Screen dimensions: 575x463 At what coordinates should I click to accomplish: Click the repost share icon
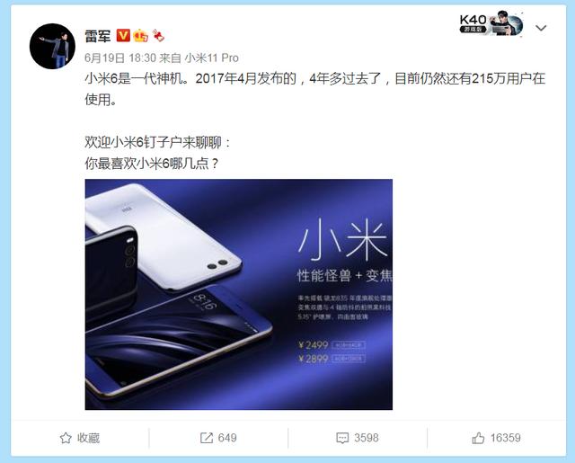tap(207, 438)
